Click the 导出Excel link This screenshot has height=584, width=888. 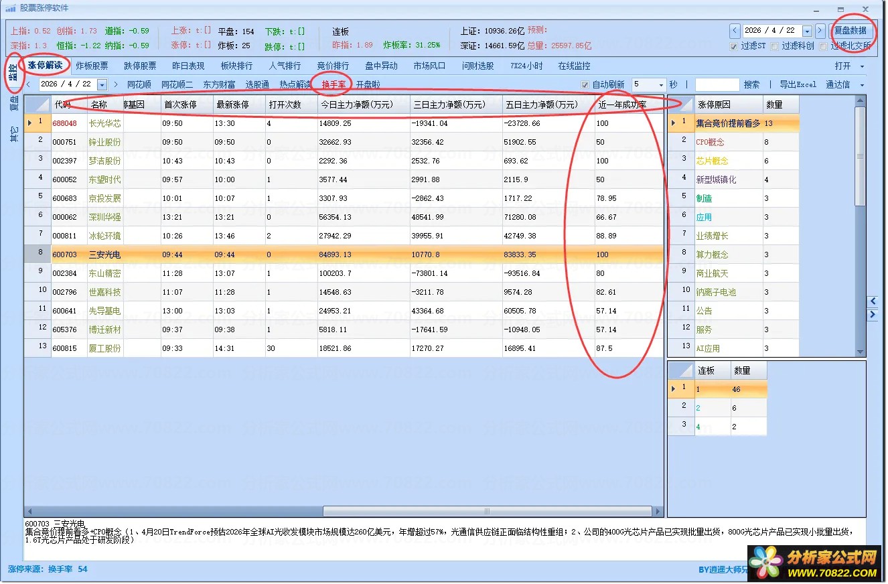798,85
